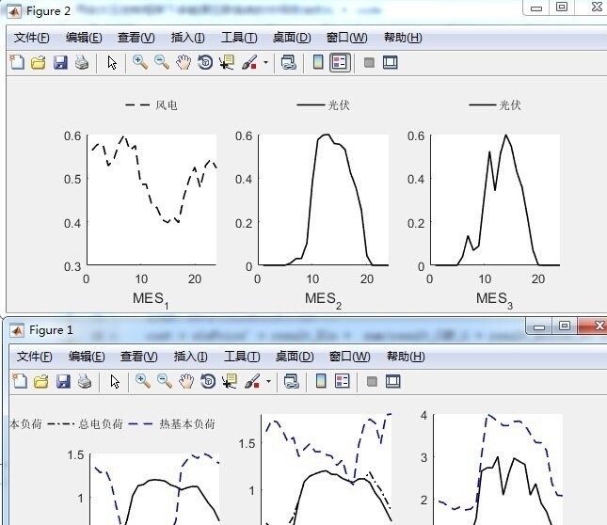Open 桌面(D) menu in Figure 2
Viewport: 607px width, 525px height.
click(x=292, y=38)
